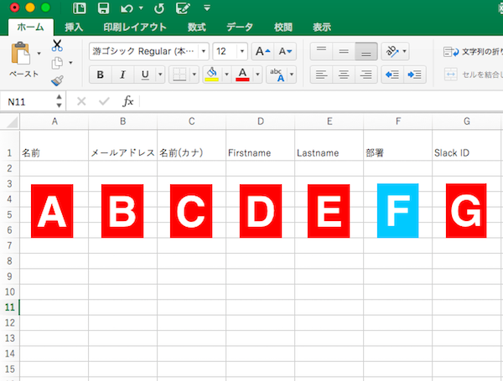The width and height of the screenshot is (503, 381).
Task: Click the Paste clipboard icon
Action: tap(22, 56)
